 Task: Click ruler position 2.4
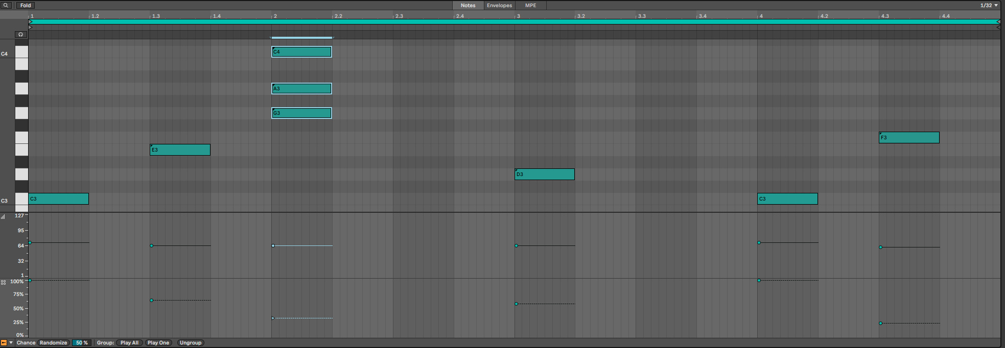click(x=460, y=16)
